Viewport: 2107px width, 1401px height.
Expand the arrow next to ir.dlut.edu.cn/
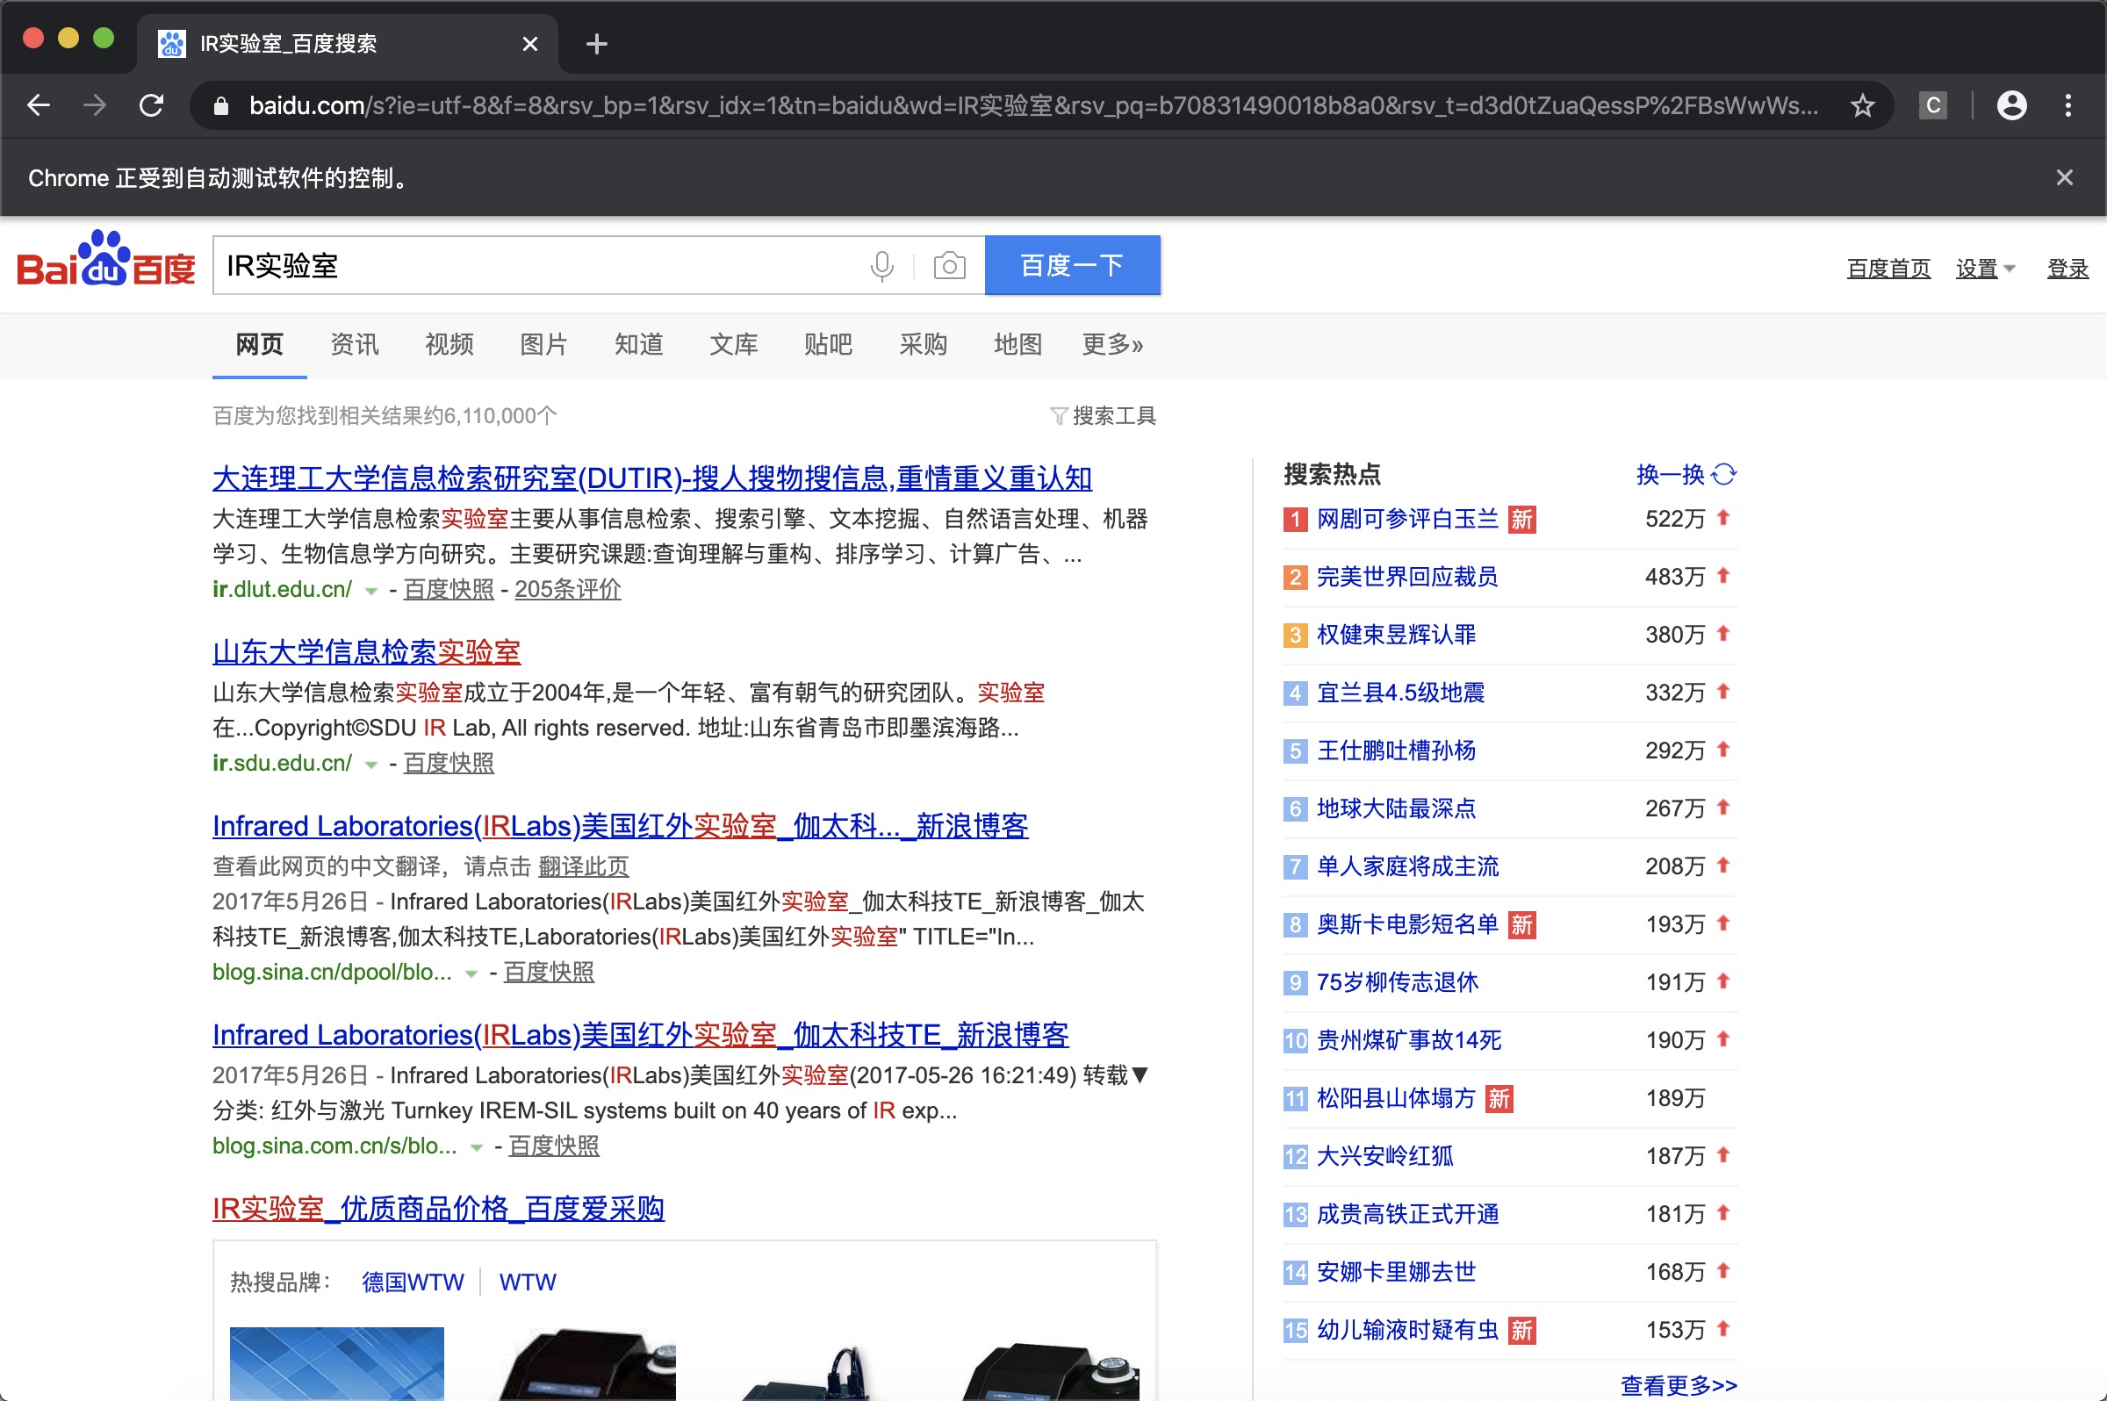(x=370, y=592)
